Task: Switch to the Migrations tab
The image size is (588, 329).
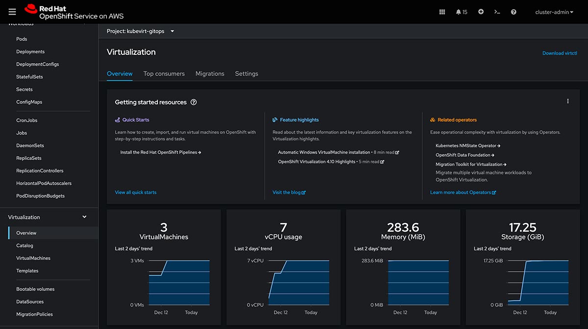Action: pyautogui.click(x=210, y=73)
